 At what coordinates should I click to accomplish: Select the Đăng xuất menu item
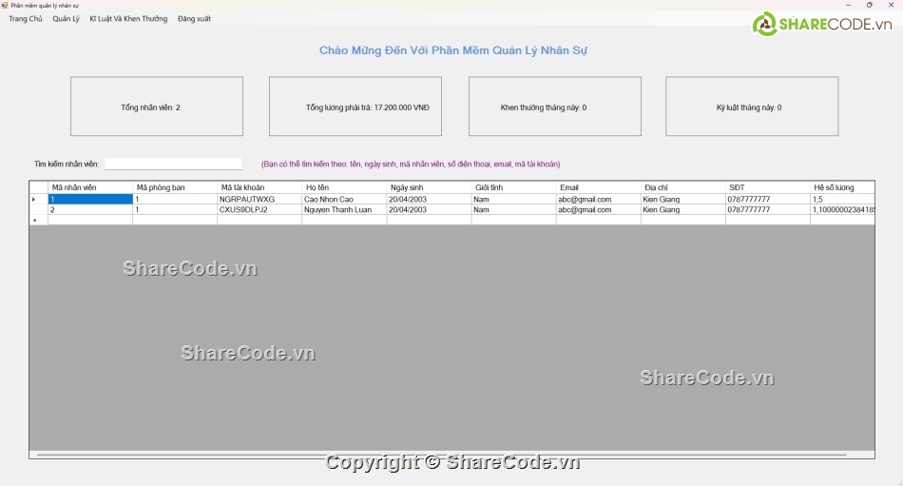pyautogui.click(x=194, y=19)
